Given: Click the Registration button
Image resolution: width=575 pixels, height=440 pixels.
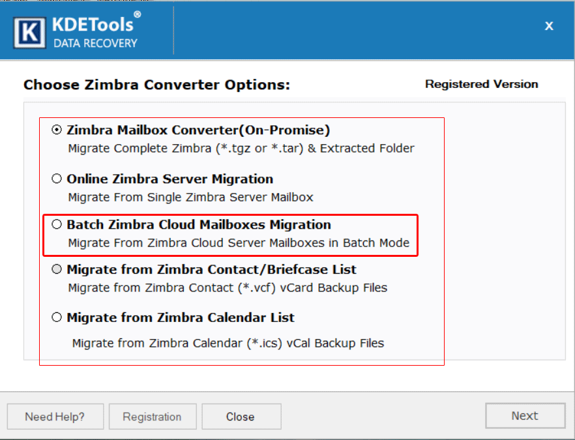Looking at the screenshot, I should [x=153, y=416].
